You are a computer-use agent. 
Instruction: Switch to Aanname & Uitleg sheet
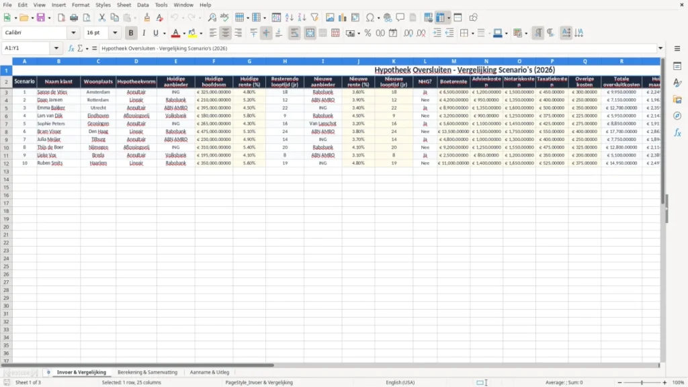210,372
